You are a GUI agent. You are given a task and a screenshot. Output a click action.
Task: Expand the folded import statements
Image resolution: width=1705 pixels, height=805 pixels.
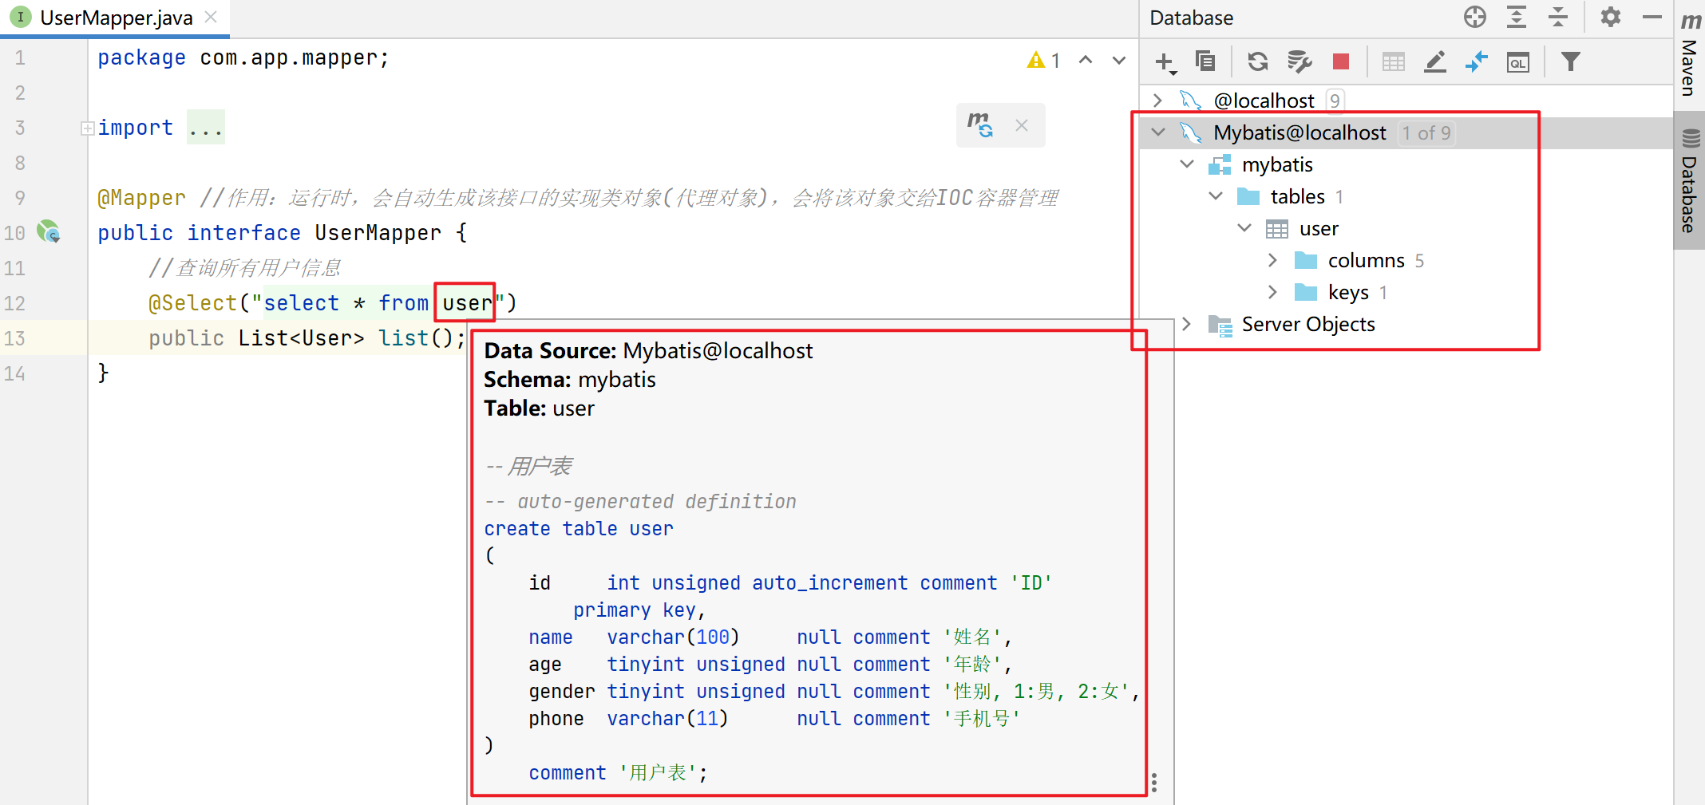(x=88, y=128)
